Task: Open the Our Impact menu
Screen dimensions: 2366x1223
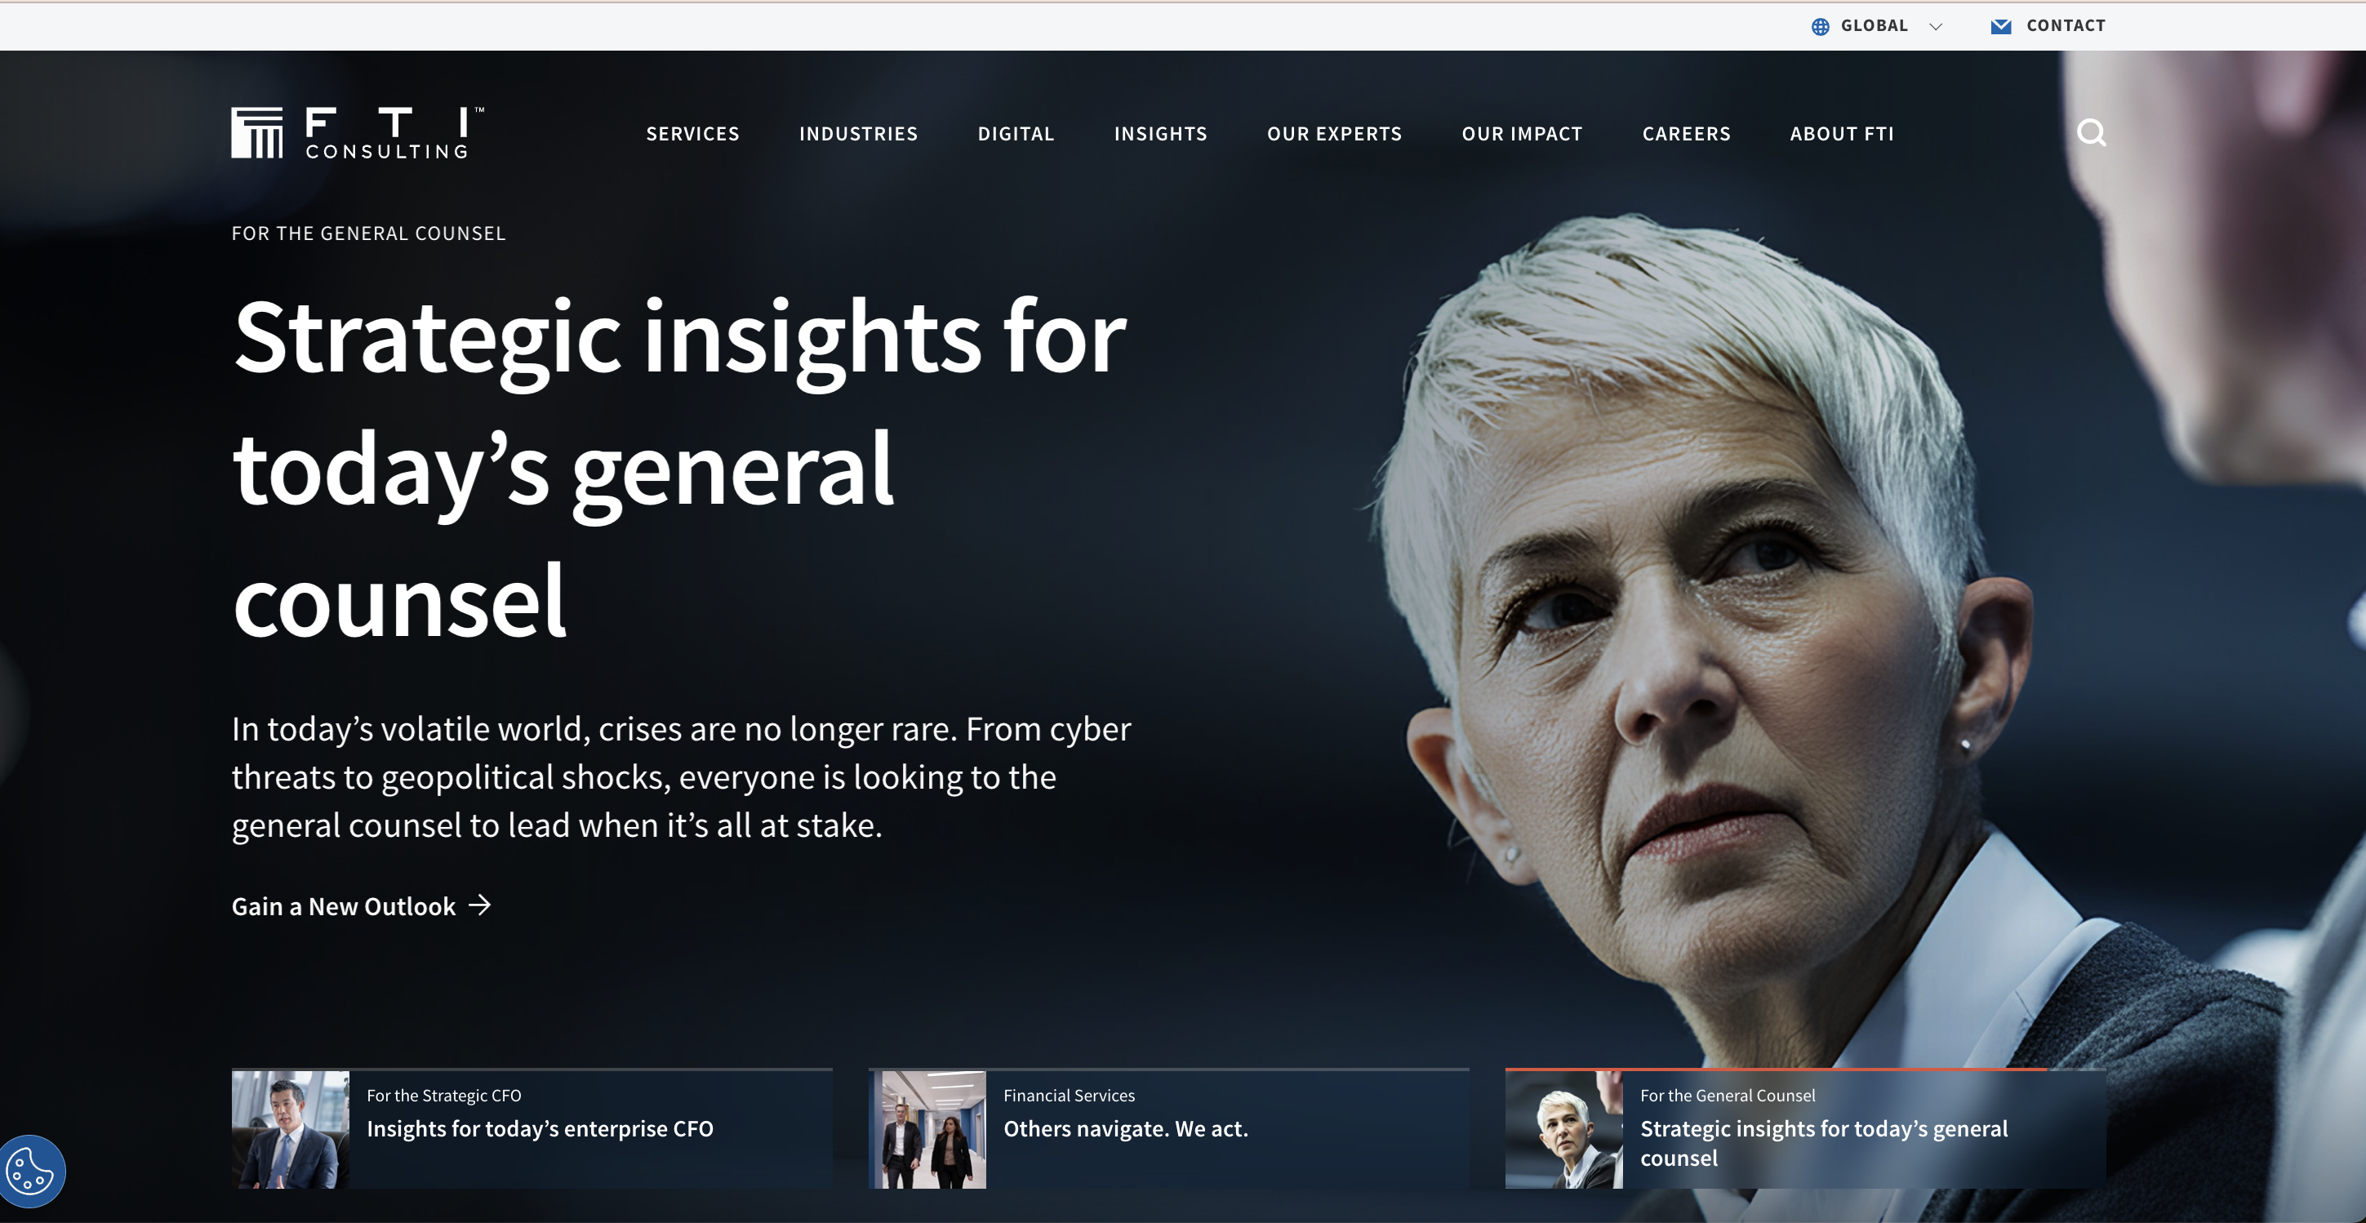Action: click(x=1522, y=134)
